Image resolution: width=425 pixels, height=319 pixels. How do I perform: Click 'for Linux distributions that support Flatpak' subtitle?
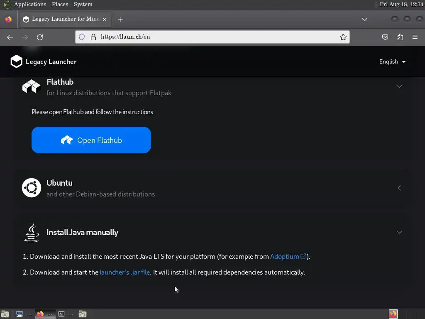[109, 93]
